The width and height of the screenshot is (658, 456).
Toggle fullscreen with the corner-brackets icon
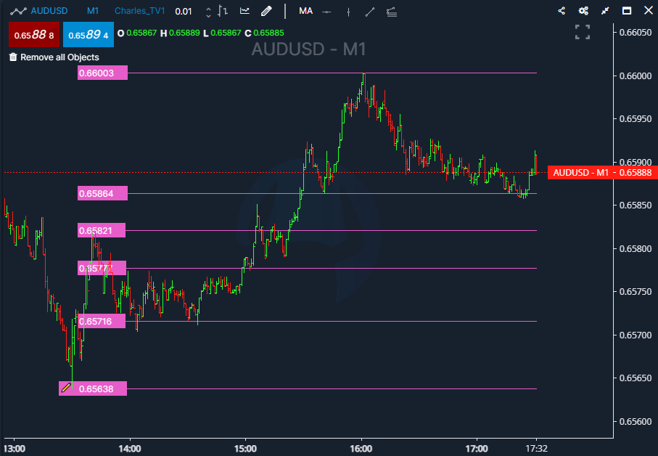(x=583, y=32)
